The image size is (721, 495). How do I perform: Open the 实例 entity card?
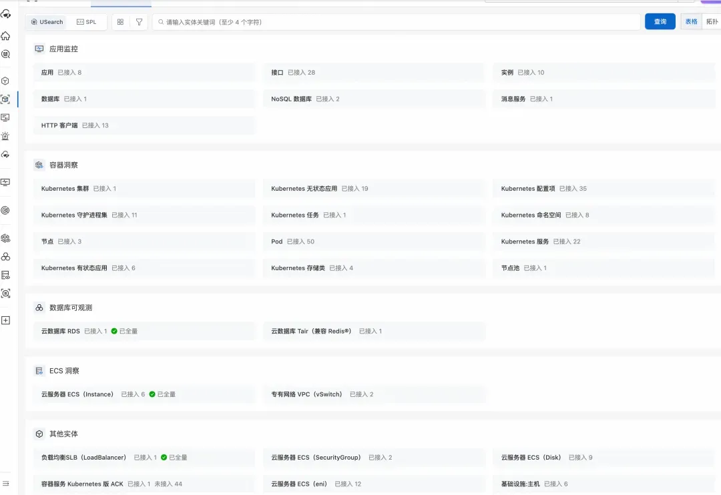point(604,72)
